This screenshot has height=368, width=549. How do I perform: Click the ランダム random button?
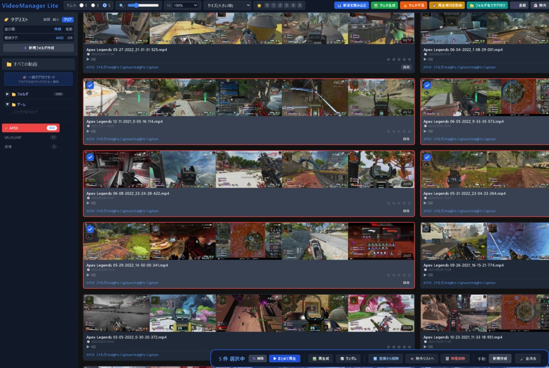click(348, 358)
